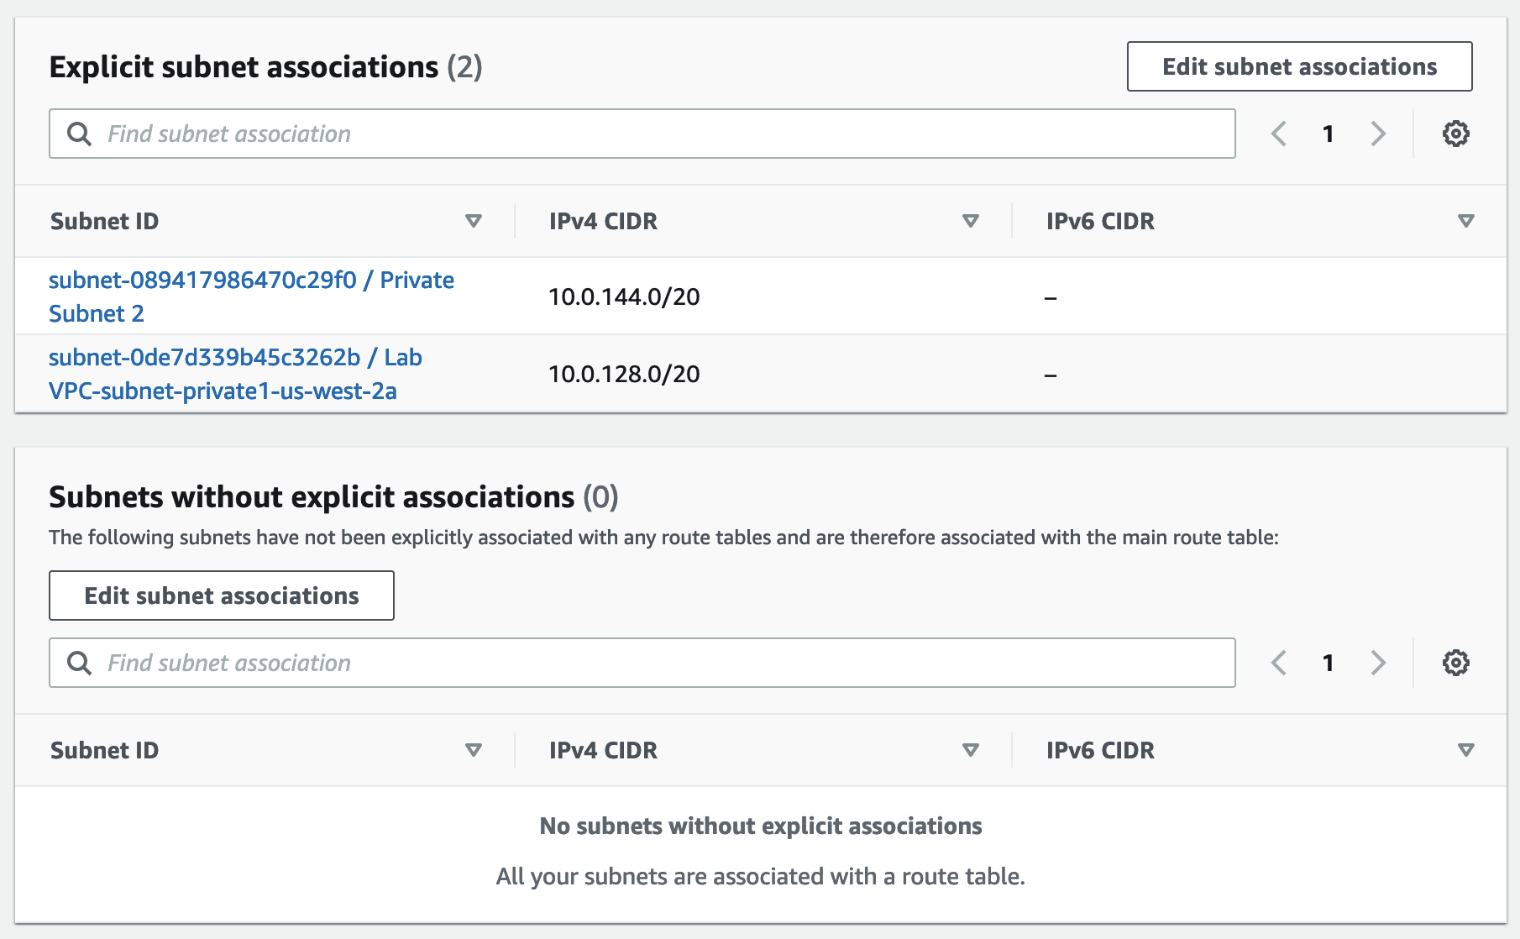This screenshot has width=1520, height=939.
Task: Go to next page in explicit associations
Action: [1378, 134]
